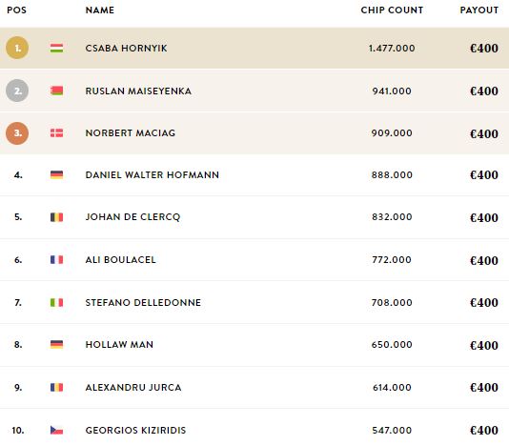The height and width of the screenshot is (445, 509).
Task: Sort by the PAYOUT column header
Action: (479, 10)
